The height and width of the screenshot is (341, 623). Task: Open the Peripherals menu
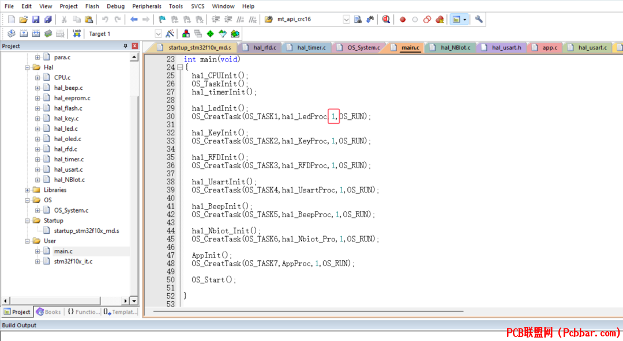147,6
